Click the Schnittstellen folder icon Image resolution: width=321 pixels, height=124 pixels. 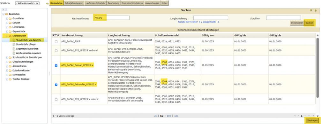[10, 75]
